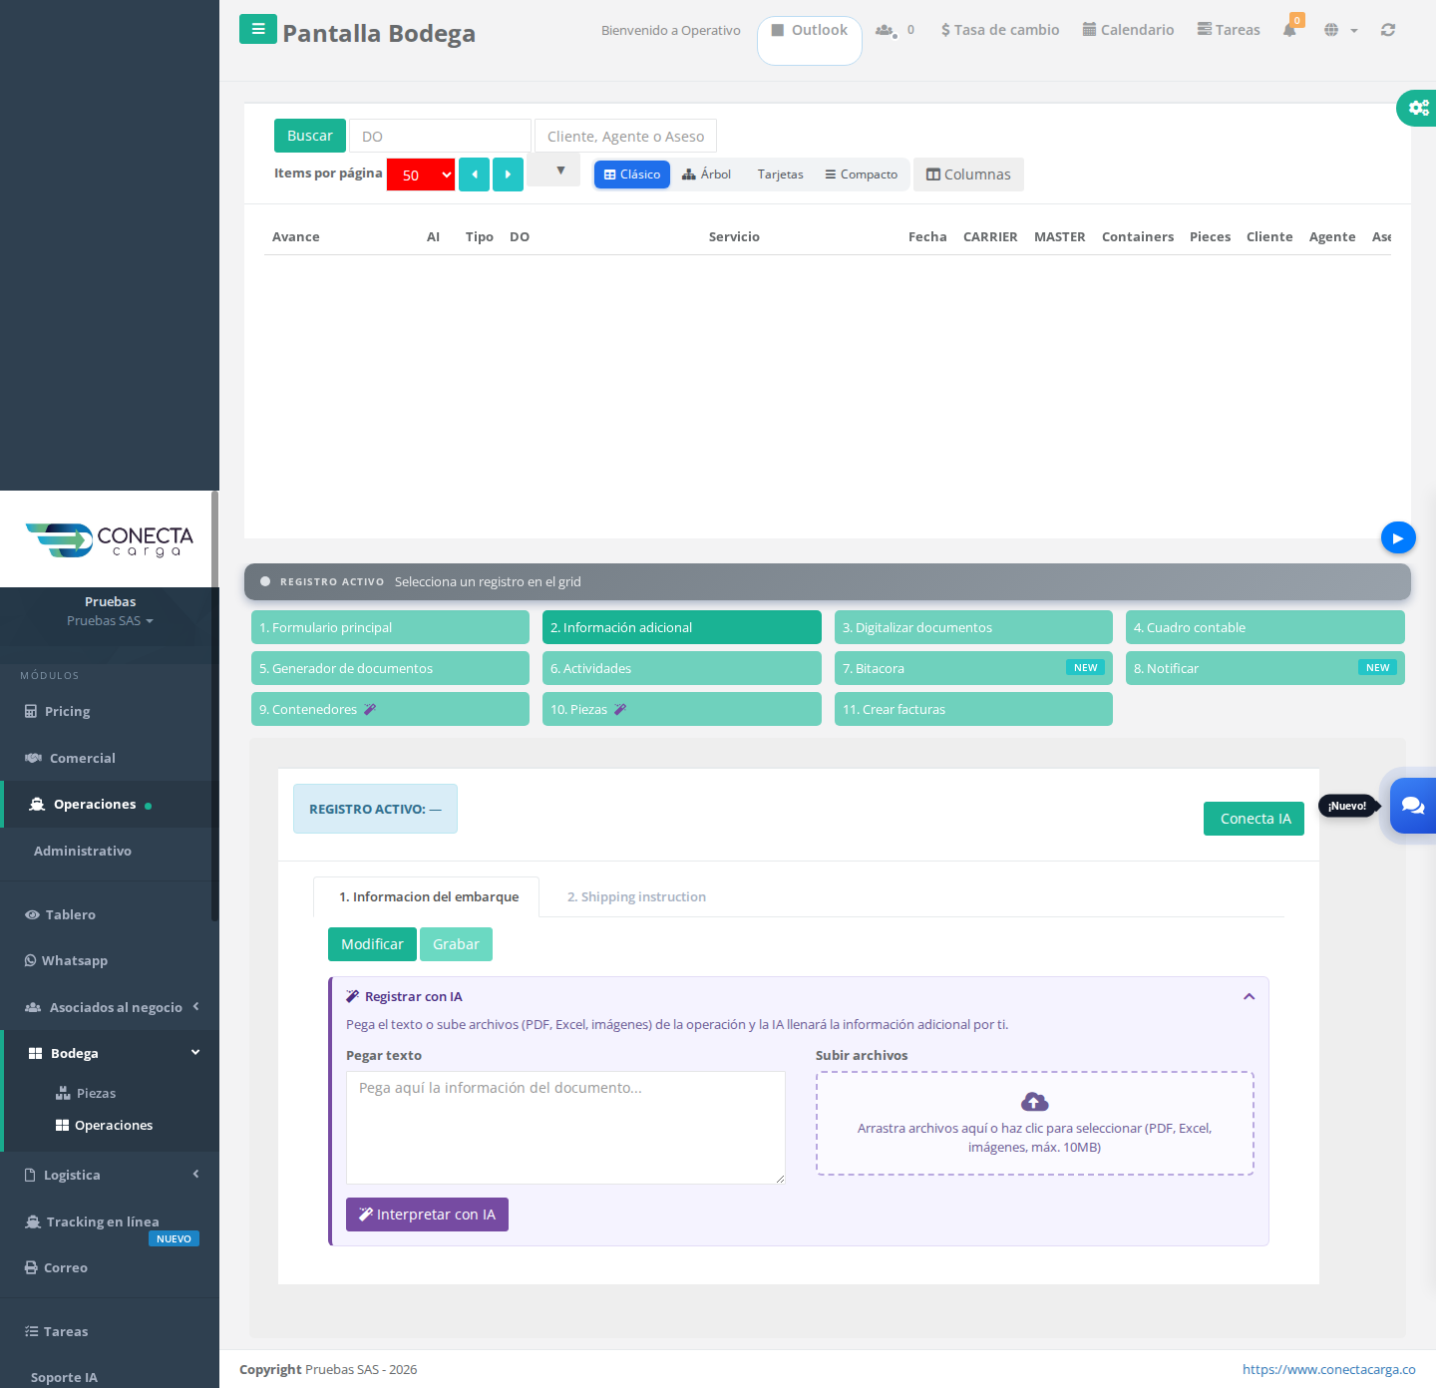This screenshot has height=1388, width=1436.
Task: Switch to the Shipping instruction tab
Action: [x=636, y=896]
